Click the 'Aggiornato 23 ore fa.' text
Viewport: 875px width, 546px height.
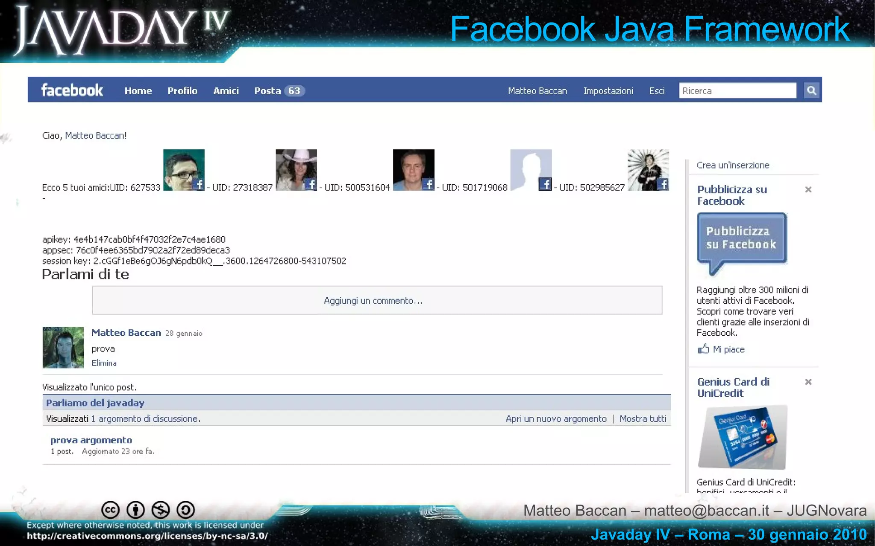click(118, 451)
